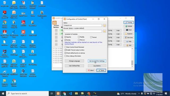Launch Google Chrome desktop shortcut
This screenshot has height=96, width=170.
(x=5, y=24)
